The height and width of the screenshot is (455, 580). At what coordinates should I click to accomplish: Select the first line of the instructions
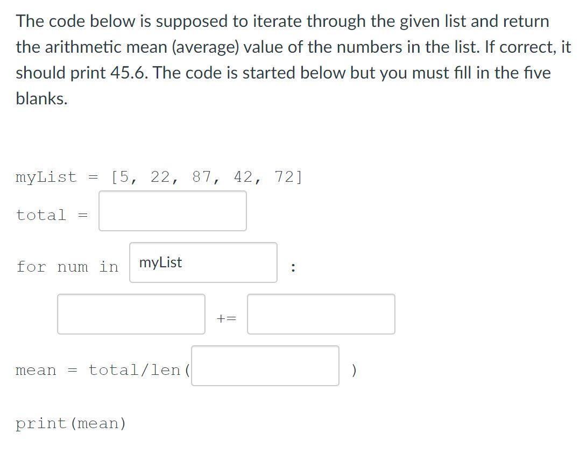[282, 21]
